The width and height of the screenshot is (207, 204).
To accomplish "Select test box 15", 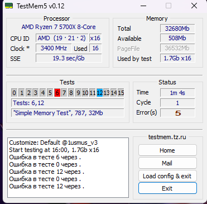I will [x=121, y=93].
